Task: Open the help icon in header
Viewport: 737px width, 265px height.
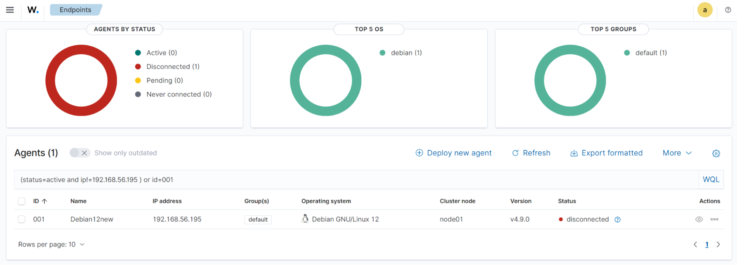Action: click(728, 10)
